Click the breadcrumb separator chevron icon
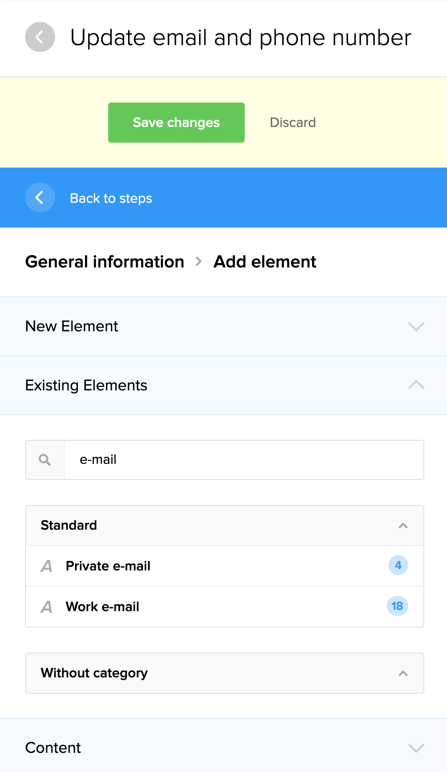This screenshot has width=447, height=772. 199,262
